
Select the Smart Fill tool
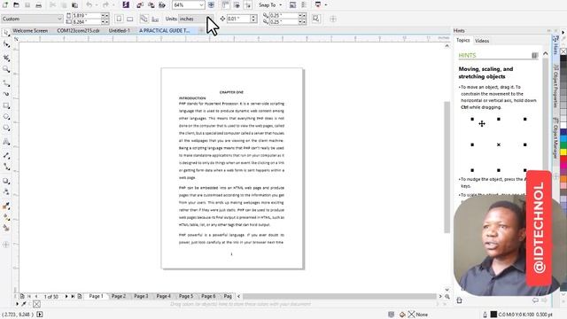click(x=6, y=228)
